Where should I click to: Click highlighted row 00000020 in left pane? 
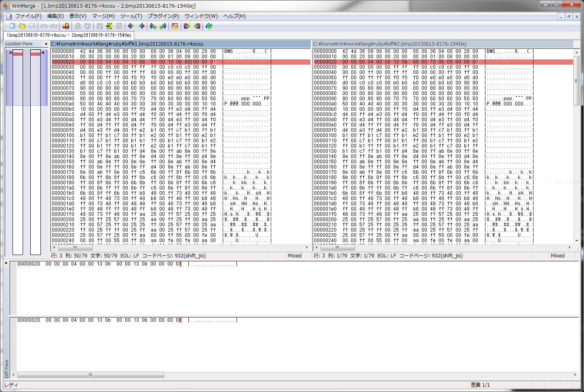(x=181, y=62)
